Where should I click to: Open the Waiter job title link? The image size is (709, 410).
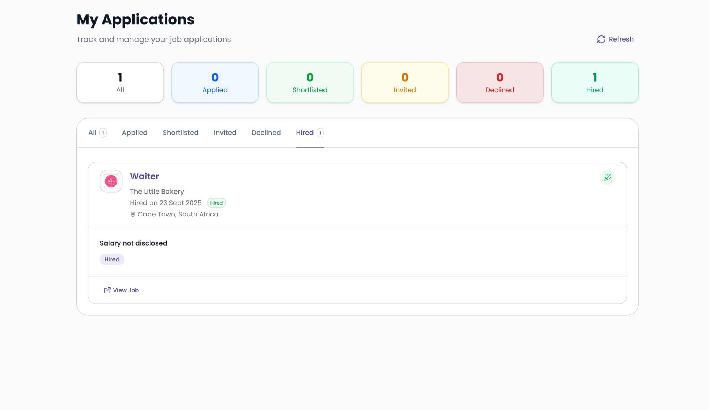[144, 176]
